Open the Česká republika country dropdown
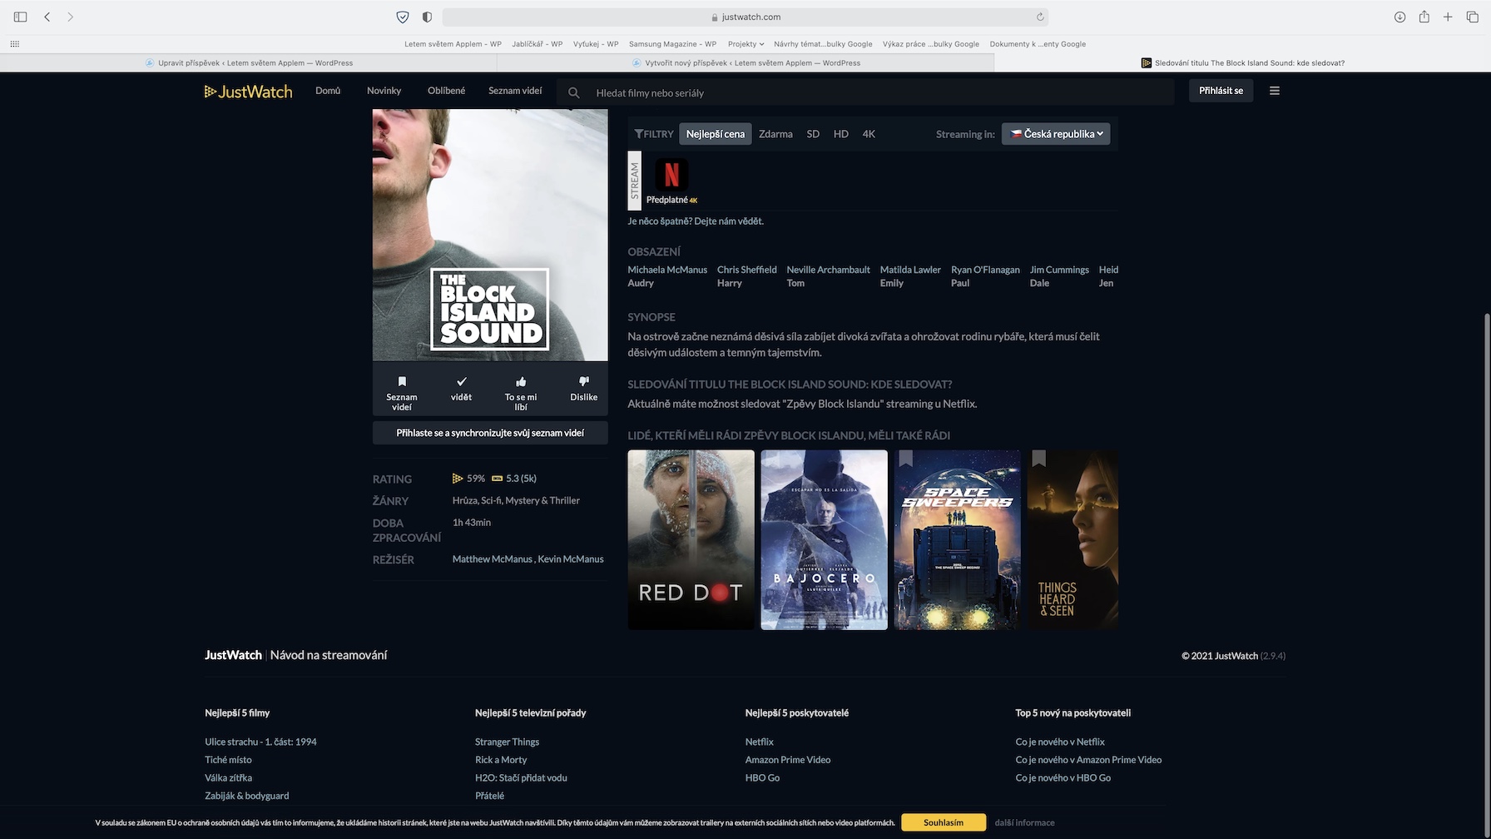This screenshot has width=1491, height=839. tap(1056, 134)
